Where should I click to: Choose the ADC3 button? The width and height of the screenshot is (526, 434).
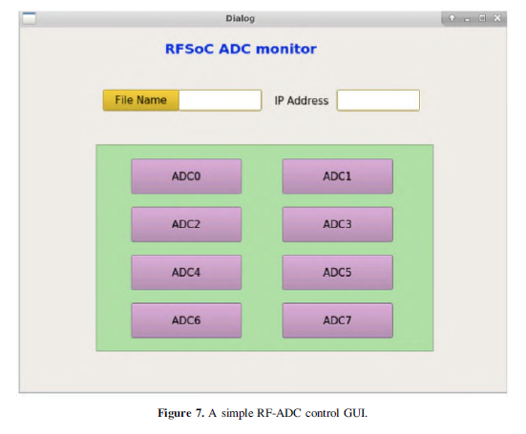point(338,224)
